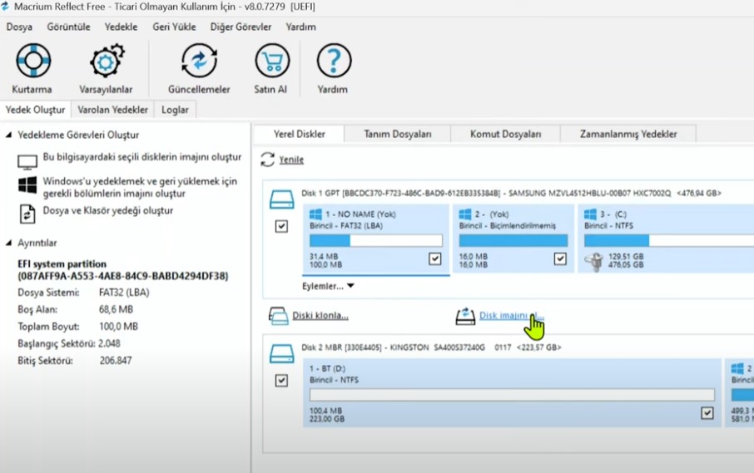The image size is (754, 473).
Task: Select the 1 - BT (D:) partition tile
Action: 512,393
